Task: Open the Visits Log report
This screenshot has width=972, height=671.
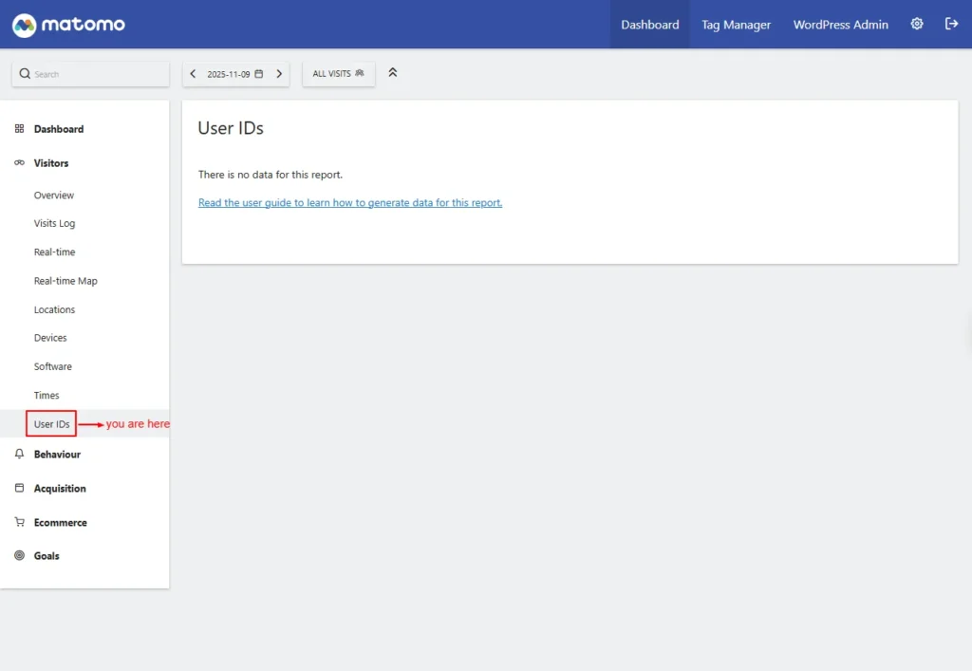Action: pyautogui.click(x=54, y=224)
